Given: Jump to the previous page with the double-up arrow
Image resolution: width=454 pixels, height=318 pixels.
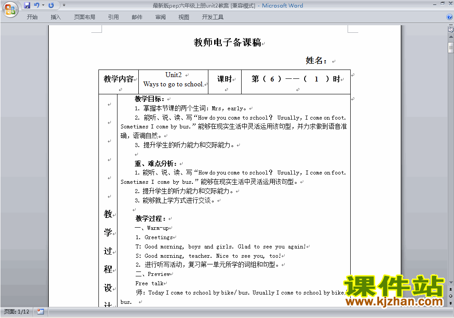Looking at the screenshot, I should pyautogui.click(x=450, y=289).
